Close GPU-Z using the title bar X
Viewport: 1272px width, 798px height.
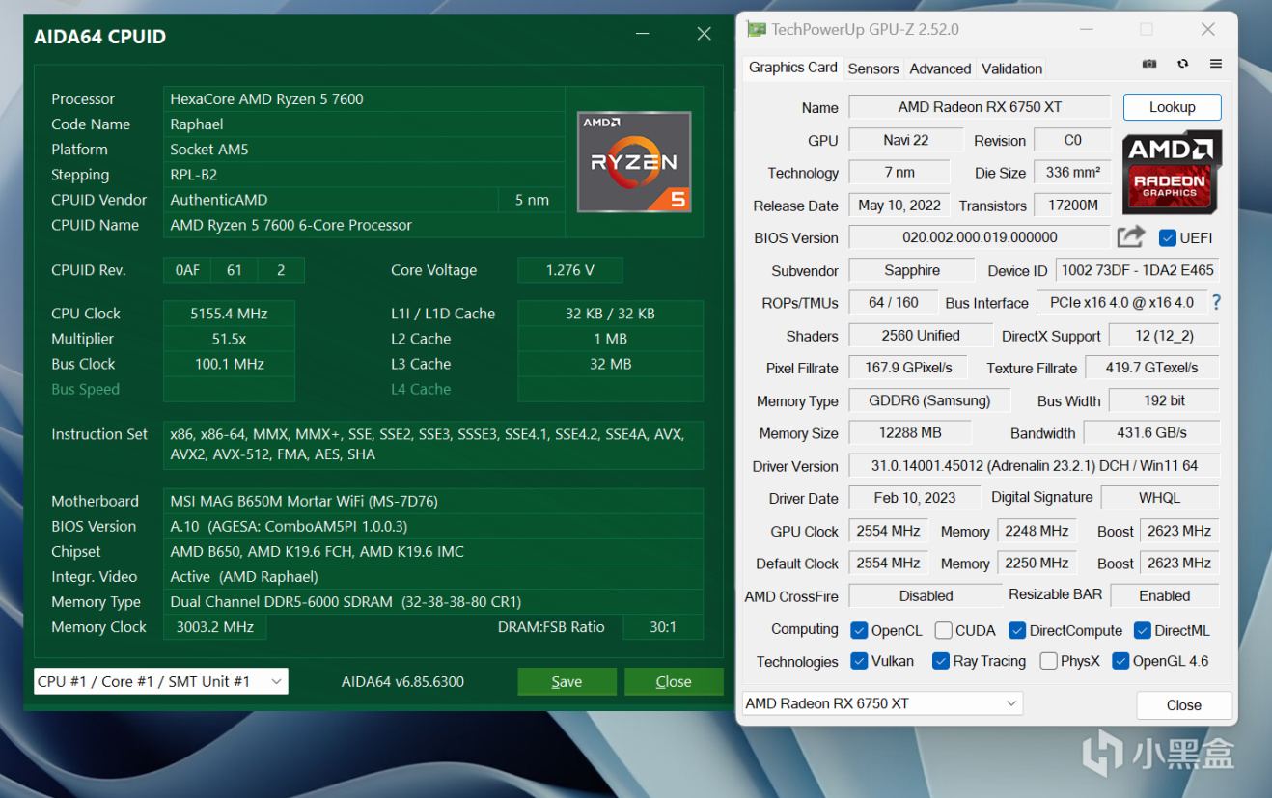(1207, 29)
